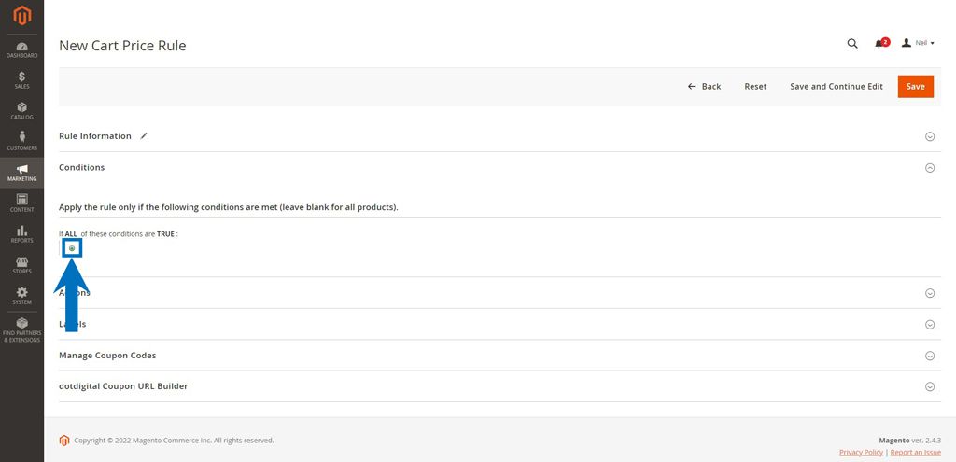Open the System sidebar menu

(x=22, y=296)
